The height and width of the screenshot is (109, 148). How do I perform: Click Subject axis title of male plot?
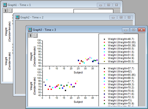[78, 102]
